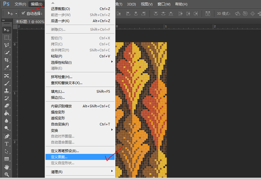Click align right edges icon in options bar
Viewport: 261px width, 180px height.
(143, 13)
